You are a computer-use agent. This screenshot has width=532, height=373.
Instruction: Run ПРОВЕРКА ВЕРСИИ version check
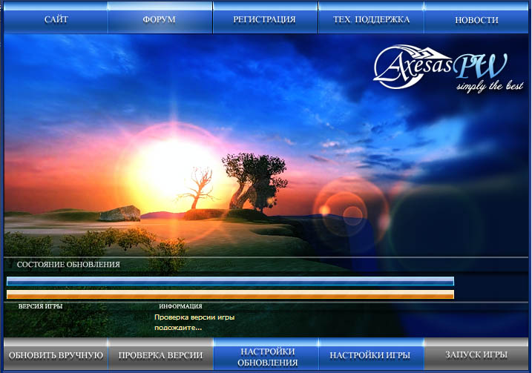160,355
